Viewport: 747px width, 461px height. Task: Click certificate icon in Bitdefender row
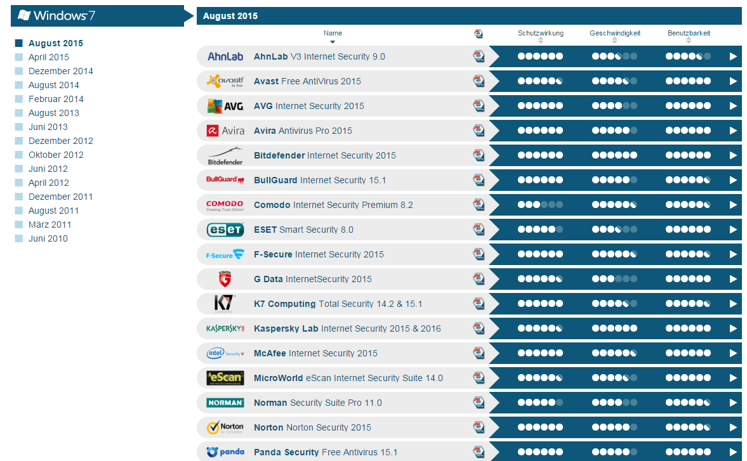(x=479, y=155)
